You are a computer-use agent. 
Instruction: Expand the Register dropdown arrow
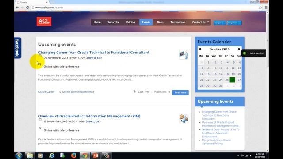[240, 23]
